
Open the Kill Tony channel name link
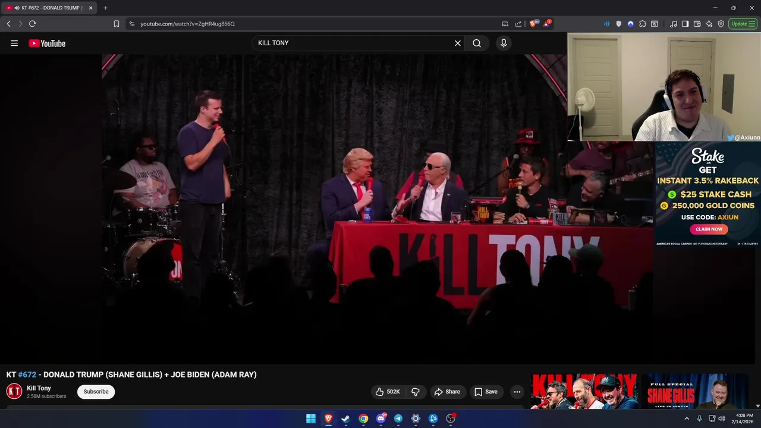pos(39,388)
